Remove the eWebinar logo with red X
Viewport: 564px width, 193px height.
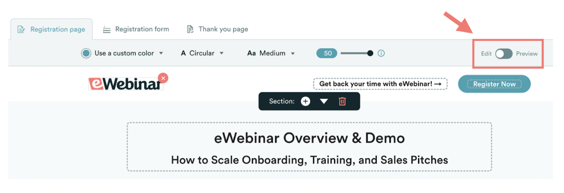(x=163, y=78)
